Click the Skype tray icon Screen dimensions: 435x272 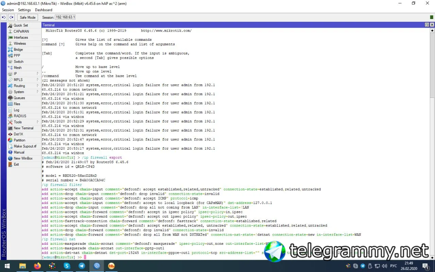tap(355, 266)
